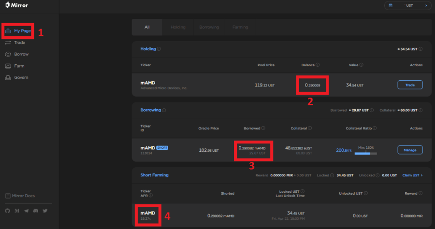This screenshot has height=229, width=435.
Task: Click mAMD Advanced Micro Devices holding ticker
Action: click(164, 85)
